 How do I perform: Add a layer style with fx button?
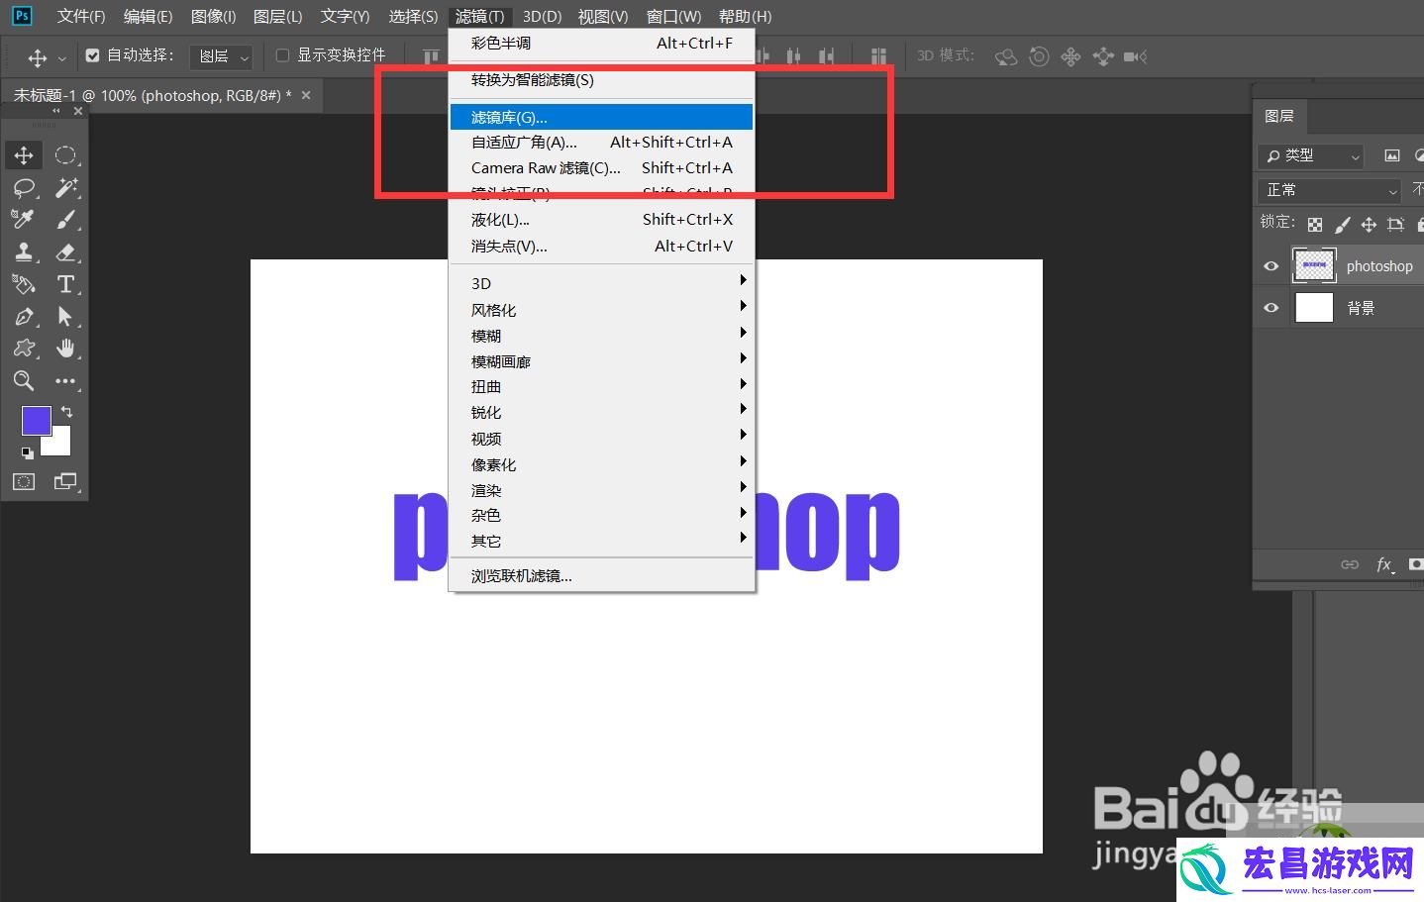coord(1385,564)
